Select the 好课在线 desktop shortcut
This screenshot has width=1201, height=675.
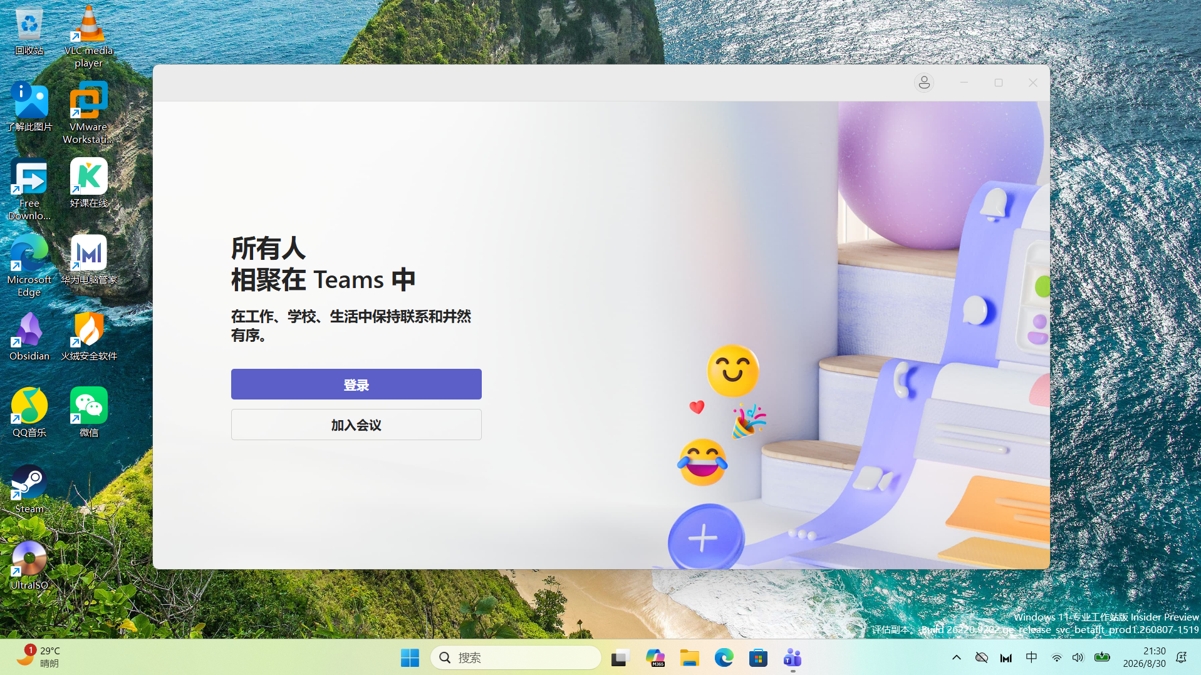[88, 183]
